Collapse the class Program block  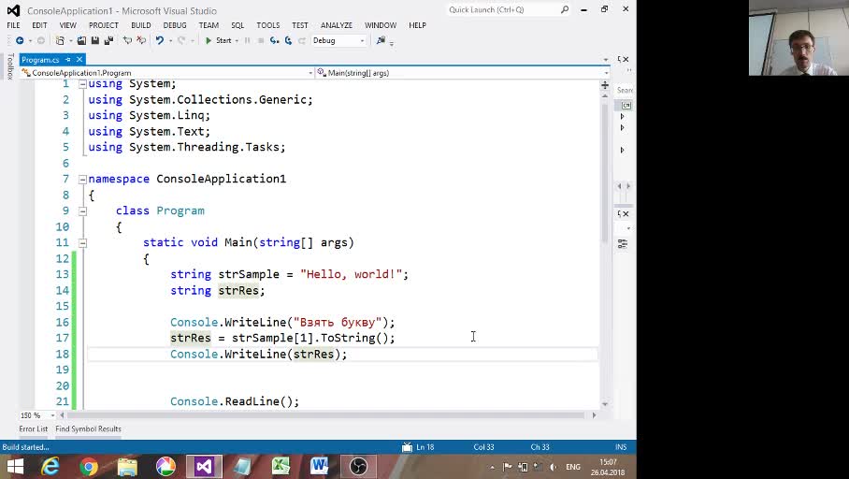82,211
